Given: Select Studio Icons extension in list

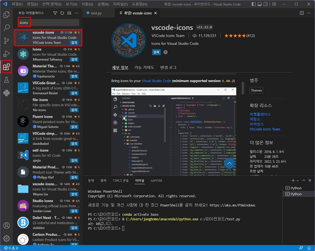Looking at the screenshot, I should click(x=48, y=206).
